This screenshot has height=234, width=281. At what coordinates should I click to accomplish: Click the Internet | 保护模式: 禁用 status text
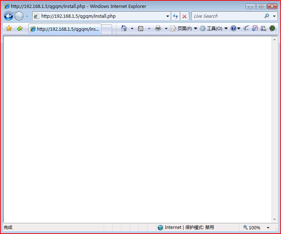pyautogui.click(x=189, y=227)
